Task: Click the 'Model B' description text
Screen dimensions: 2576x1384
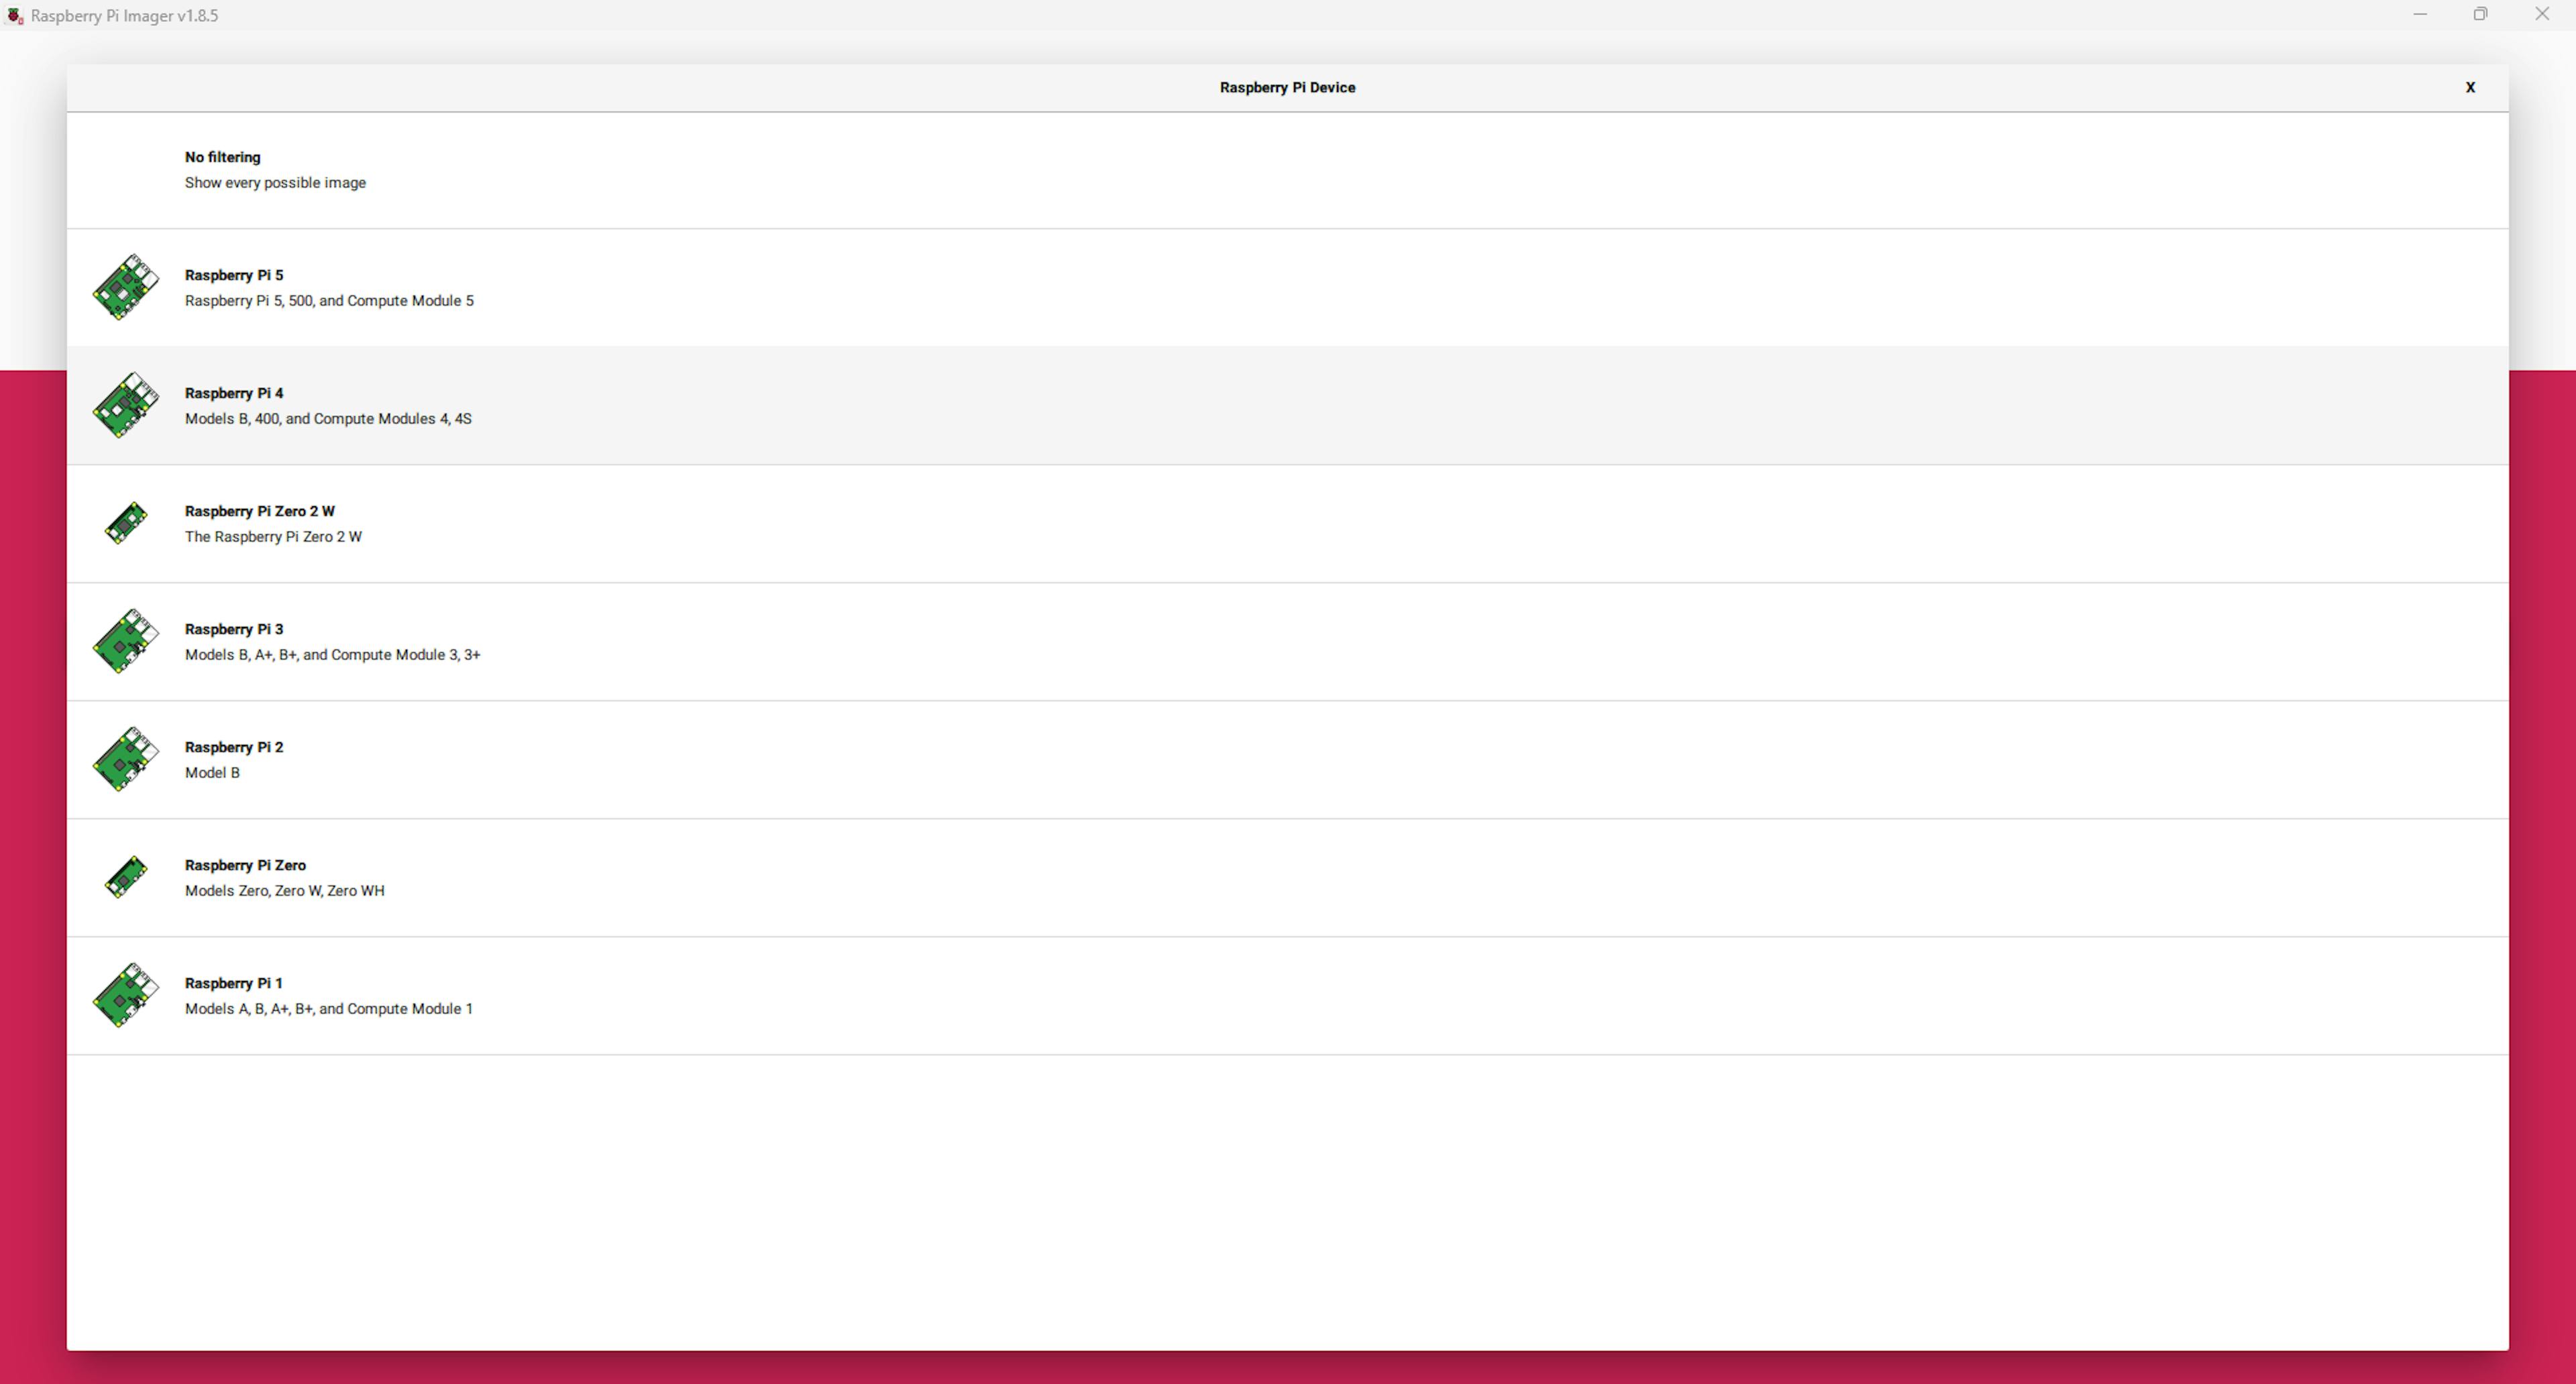Action: pyautogui.click(x=212, y=772)
